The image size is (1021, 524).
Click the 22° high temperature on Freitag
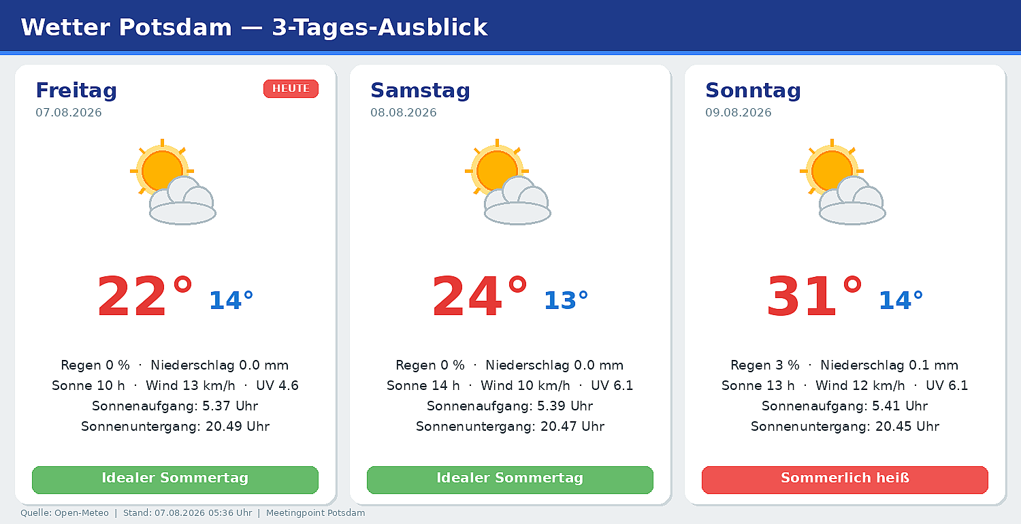point(144,297)
